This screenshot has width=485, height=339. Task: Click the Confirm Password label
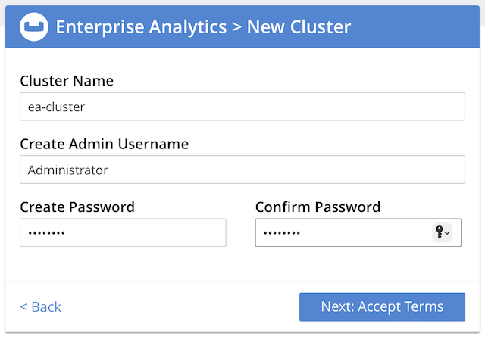click(318, 207)
